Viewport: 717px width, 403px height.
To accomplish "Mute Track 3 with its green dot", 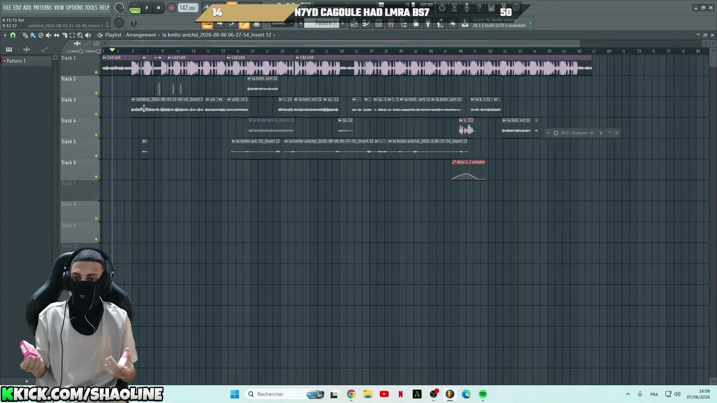I will 96,114.
